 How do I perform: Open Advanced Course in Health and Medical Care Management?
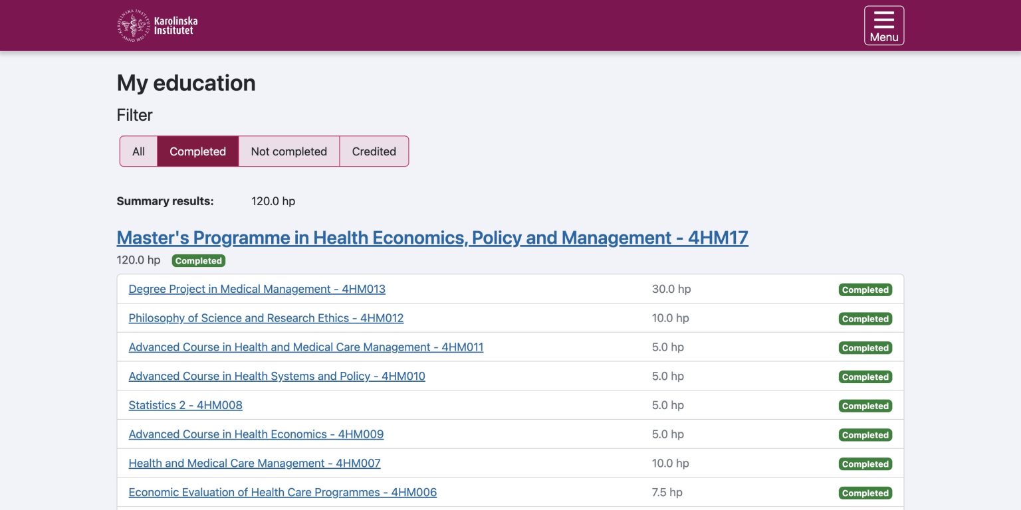tap(306, 347)
